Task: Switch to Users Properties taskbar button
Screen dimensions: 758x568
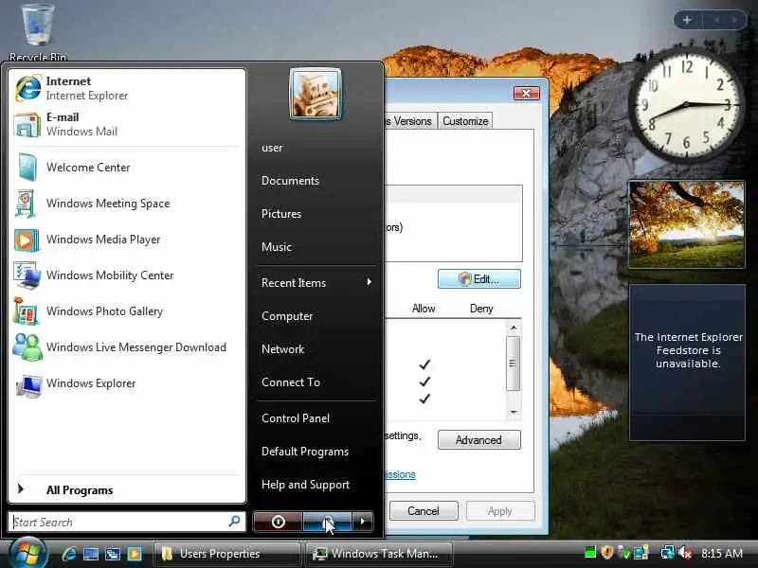Action: tap(226, 554)
